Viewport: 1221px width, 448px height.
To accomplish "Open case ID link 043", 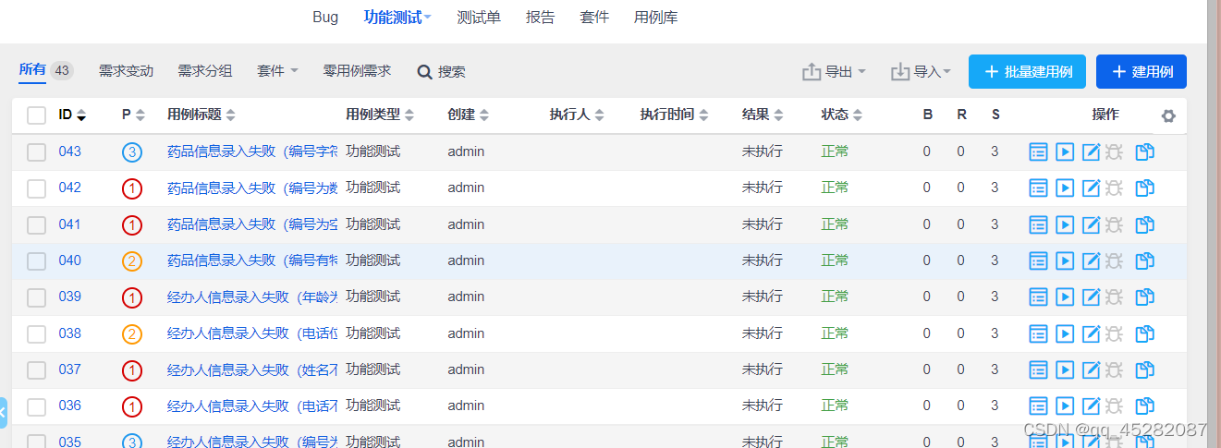I will (x=70, y=151).
